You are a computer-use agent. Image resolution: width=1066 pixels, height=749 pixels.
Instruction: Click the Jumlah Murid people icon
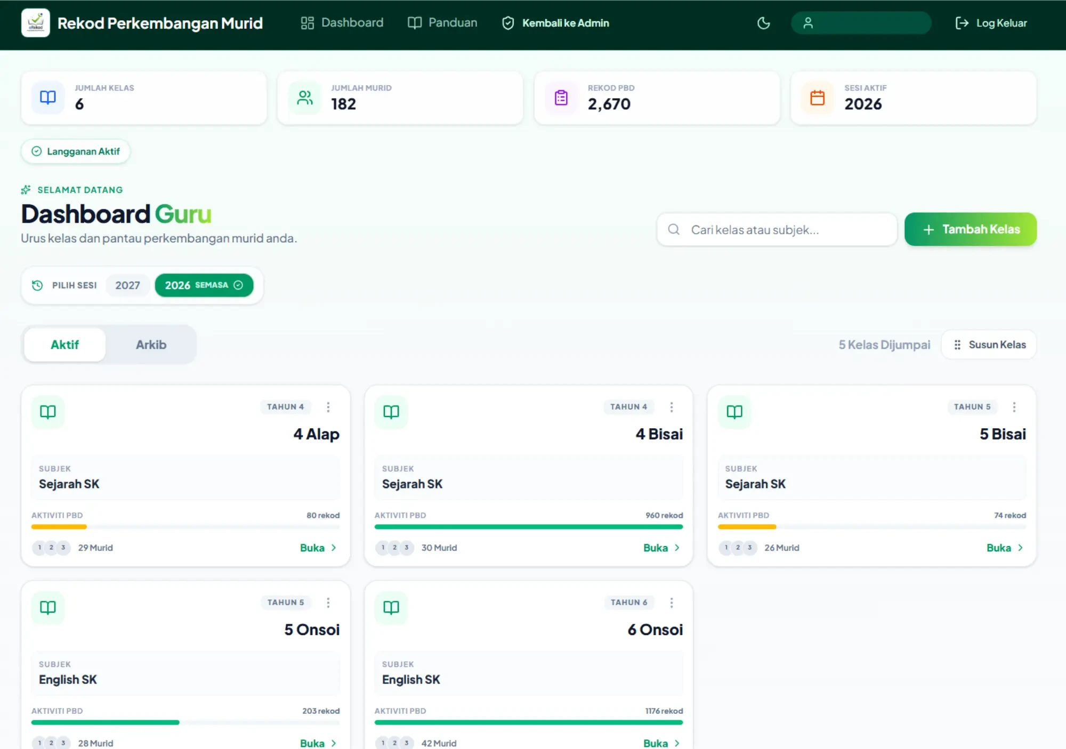[305, 97]
